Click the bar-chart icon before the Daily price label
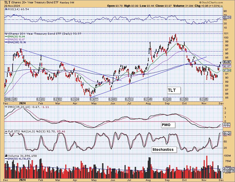Viewport: 235px width, 182px height. coord(6,34)
